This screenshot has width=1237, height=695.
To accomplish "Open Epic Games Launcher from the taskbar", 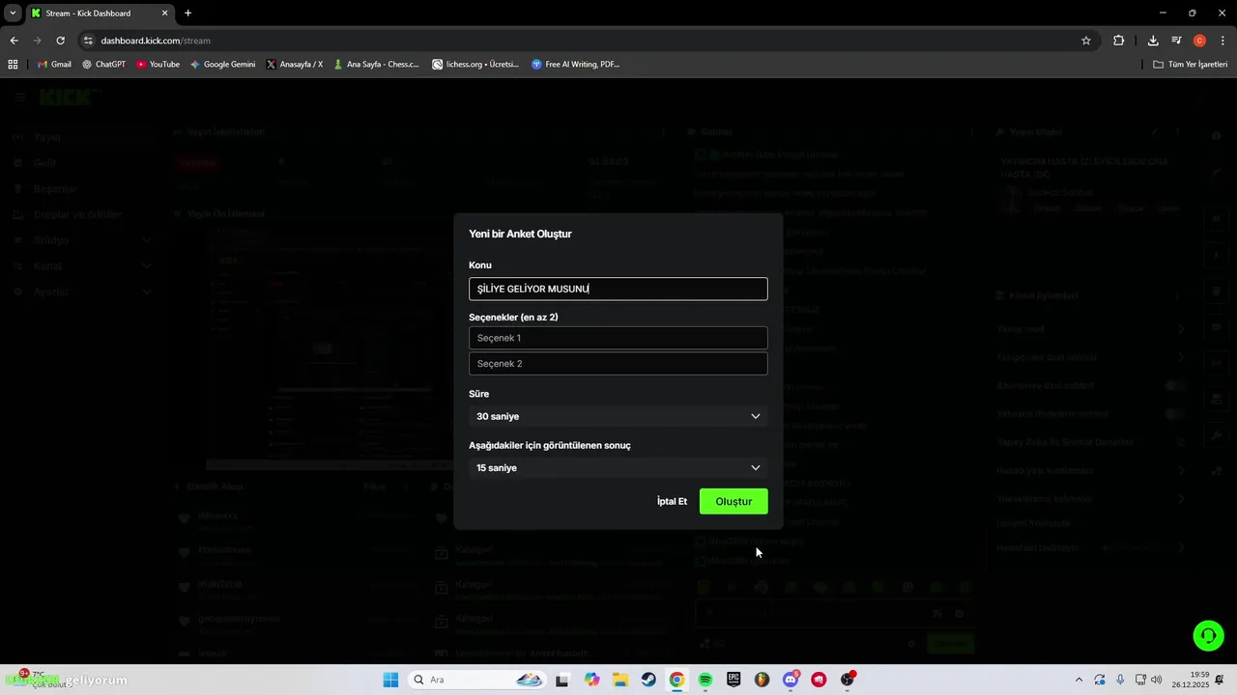I will 734,680.
